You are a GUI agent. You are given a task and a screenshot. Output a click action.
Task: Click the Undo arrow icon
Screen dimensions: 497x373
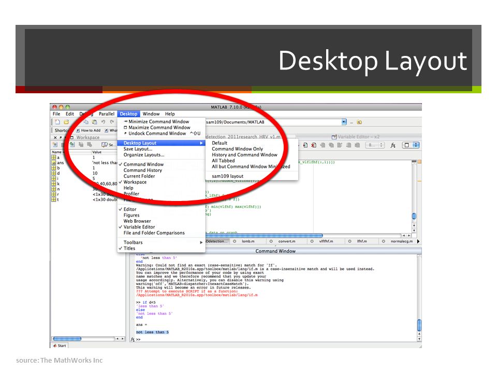pyautogui.click(x=104, y=122)
